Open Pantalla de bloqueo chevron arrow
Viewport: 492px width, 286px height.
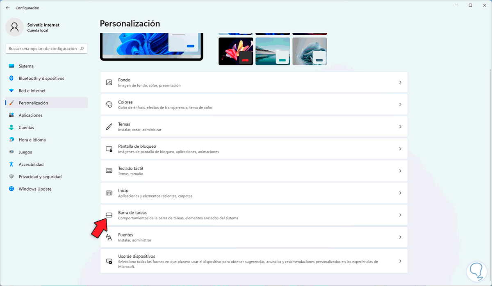[400, 149]
